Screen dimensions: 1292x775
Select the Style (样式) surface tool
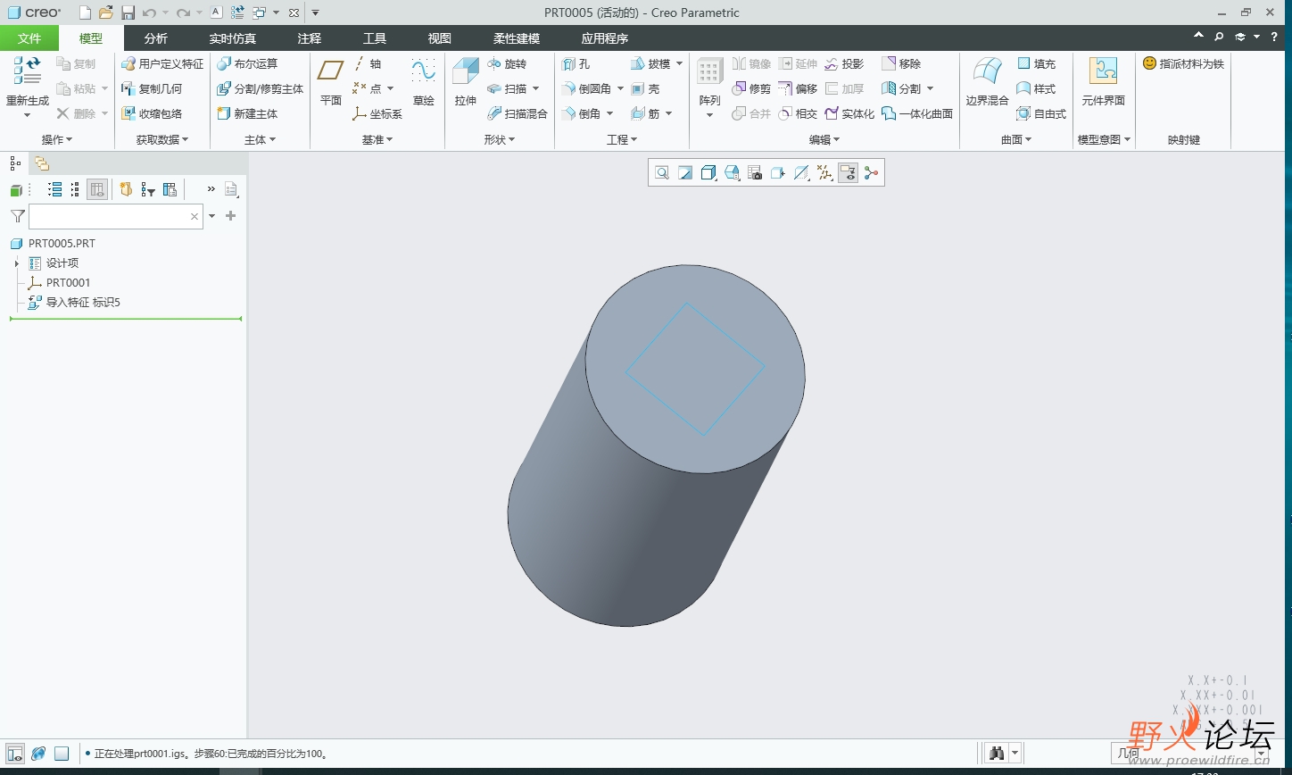1036,89
